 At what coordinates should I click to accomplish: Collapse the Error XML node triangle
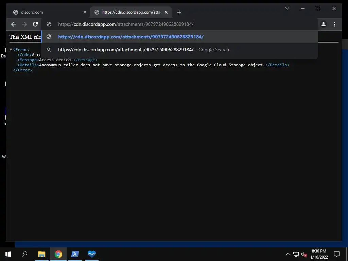[x=11, y=50]
